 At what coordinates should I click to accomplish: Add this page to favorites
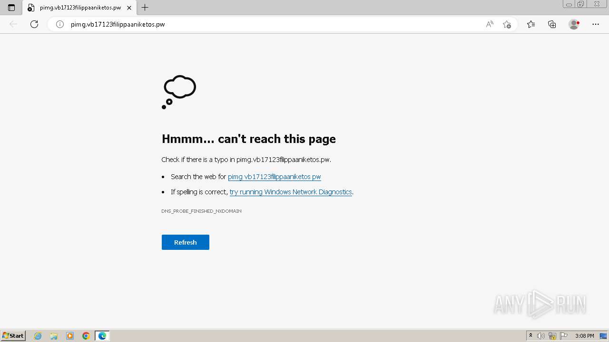pyautogui.click(x=507, y=24)
